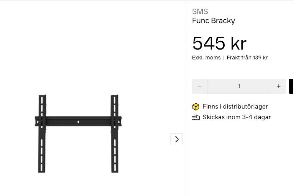
Task: Click the SMS brand name
Action: point(200,12)
